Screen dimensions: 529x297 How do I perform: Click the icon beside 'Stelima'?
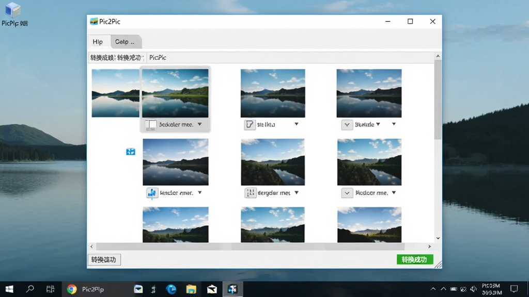pos(250,125)
